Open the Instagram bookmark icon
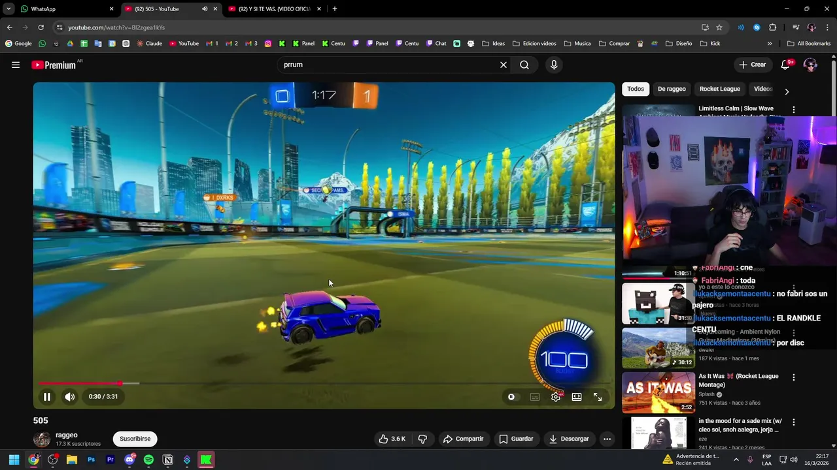 tap(268, 44)
